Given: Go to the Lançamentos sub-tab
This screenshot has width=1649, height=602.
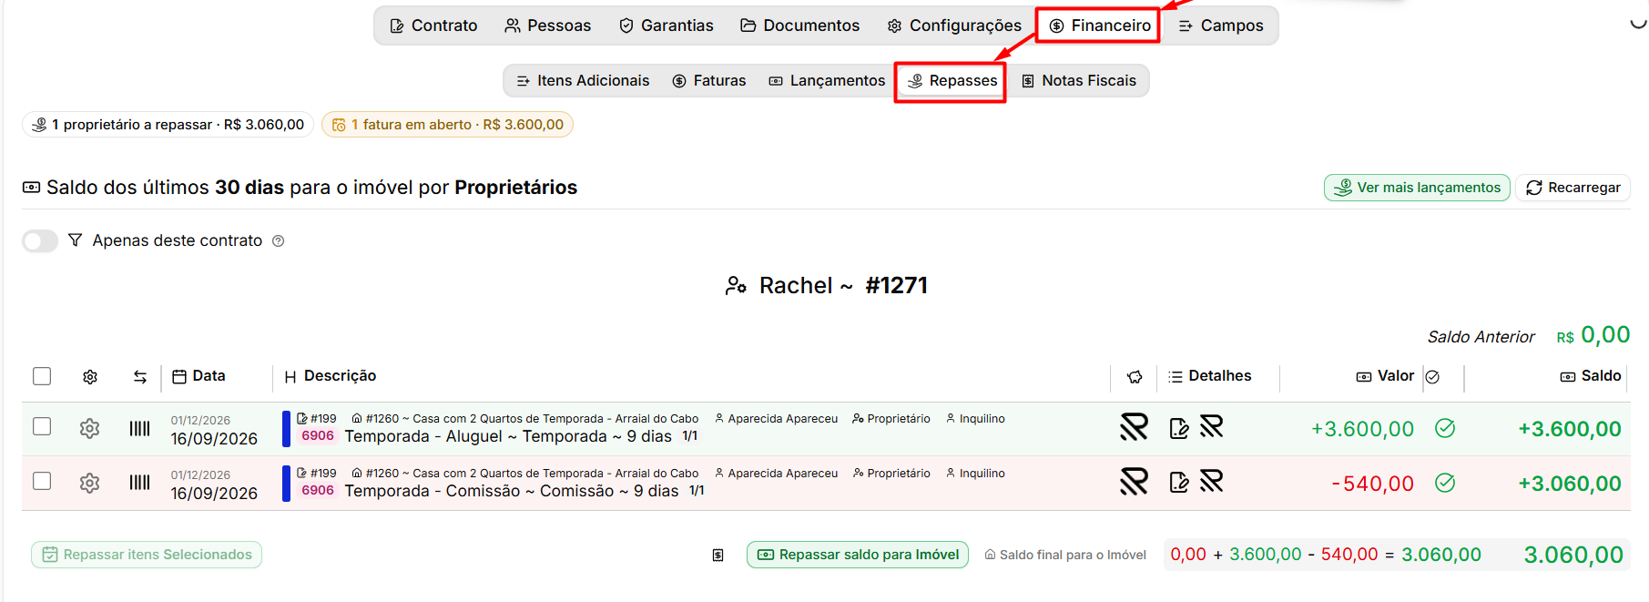Looking at the screenshot, I should click(x=827, y=81).
